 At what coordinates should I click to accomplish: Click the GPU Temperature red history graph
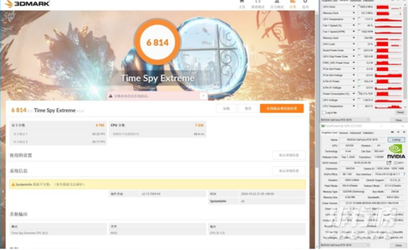pyautogui.click(x=389, y=19)
